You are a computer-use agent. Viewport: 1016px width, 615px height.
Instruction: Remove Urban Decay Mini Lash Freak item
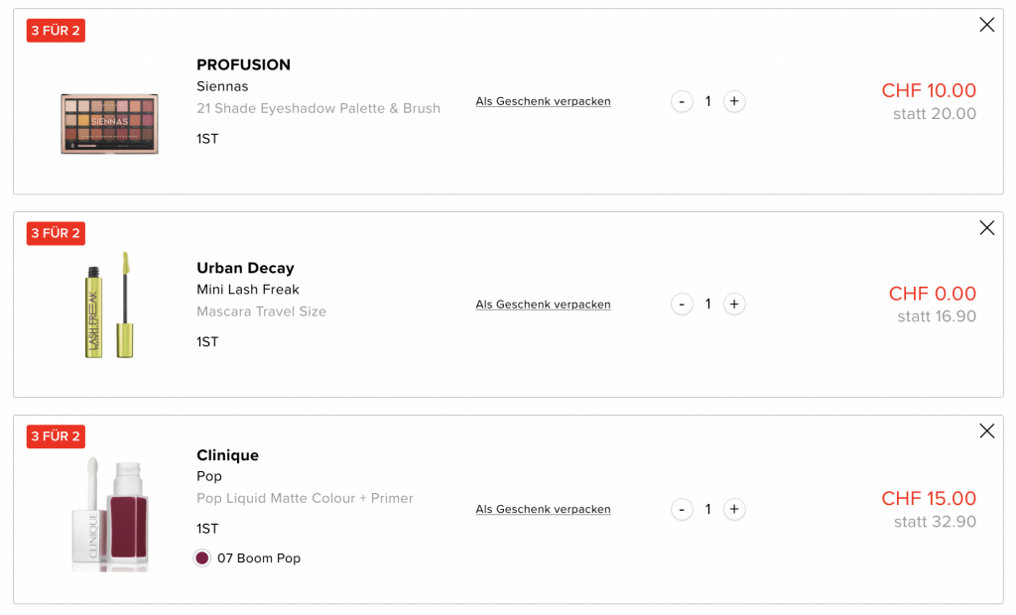click(986, 228)
